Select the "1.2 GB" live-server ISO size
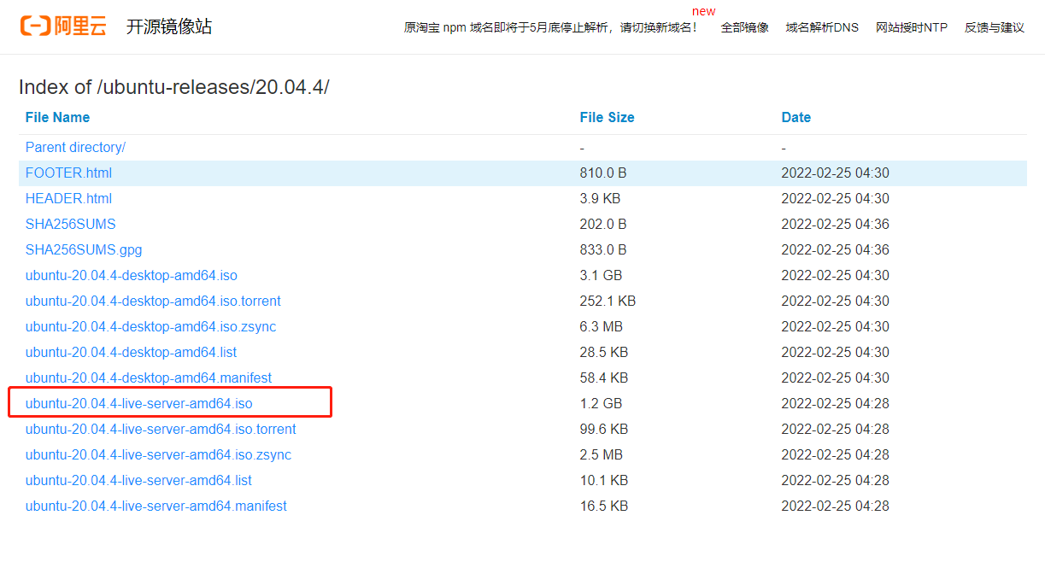1045x562 pixels. [x=601, y=403]
